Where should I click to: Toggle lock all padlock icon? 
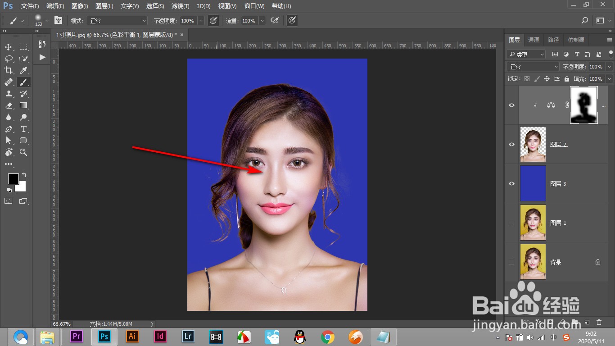click(x=566, y=79)
